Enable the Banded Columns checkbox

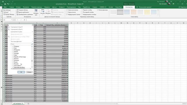point(82,14)
